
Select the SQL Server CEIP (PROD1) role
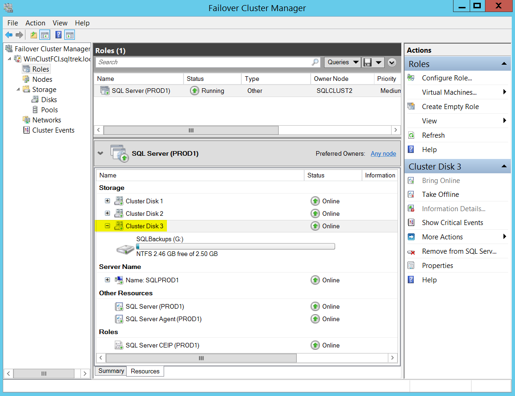162,345
